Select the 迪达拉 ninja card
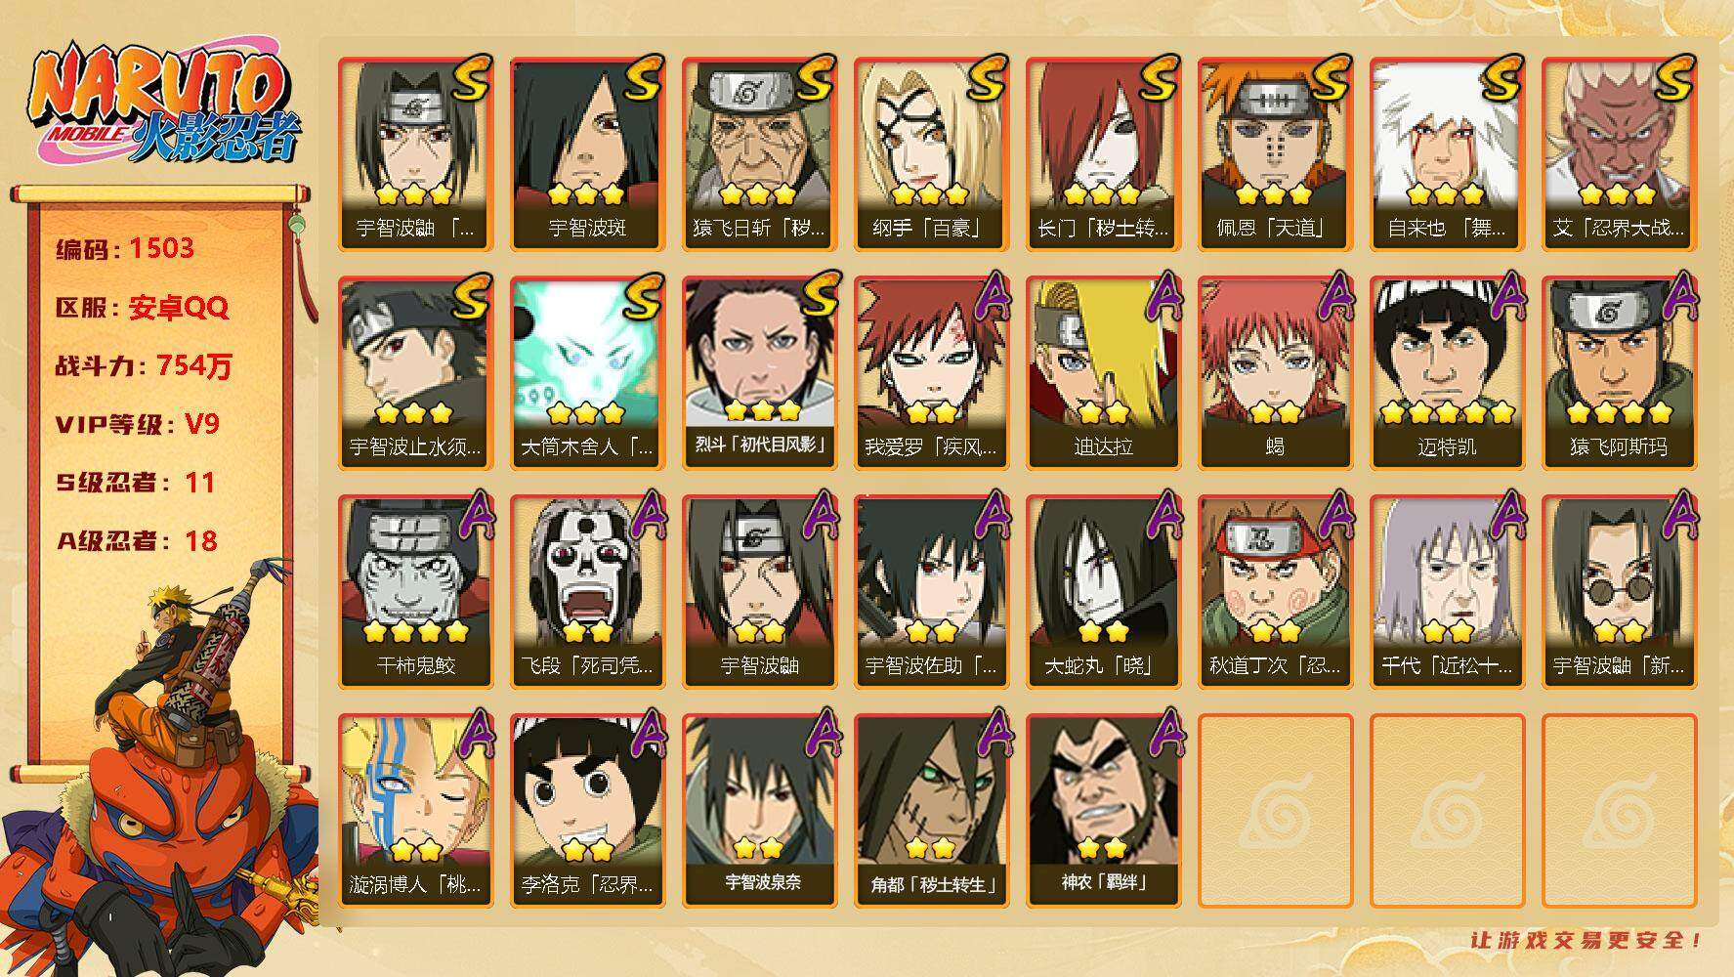This screenshot has height=977, width=1734. (x=1103, y=372)
